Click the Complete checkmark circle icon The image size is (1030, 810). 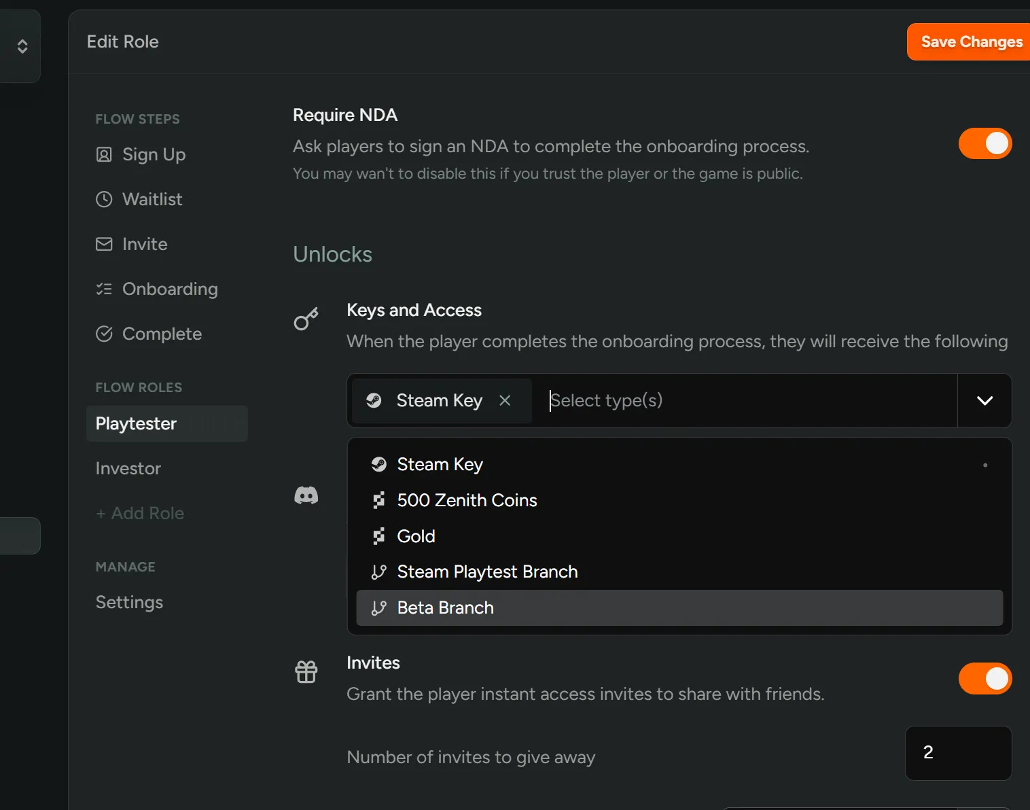(x=104, y=334)
